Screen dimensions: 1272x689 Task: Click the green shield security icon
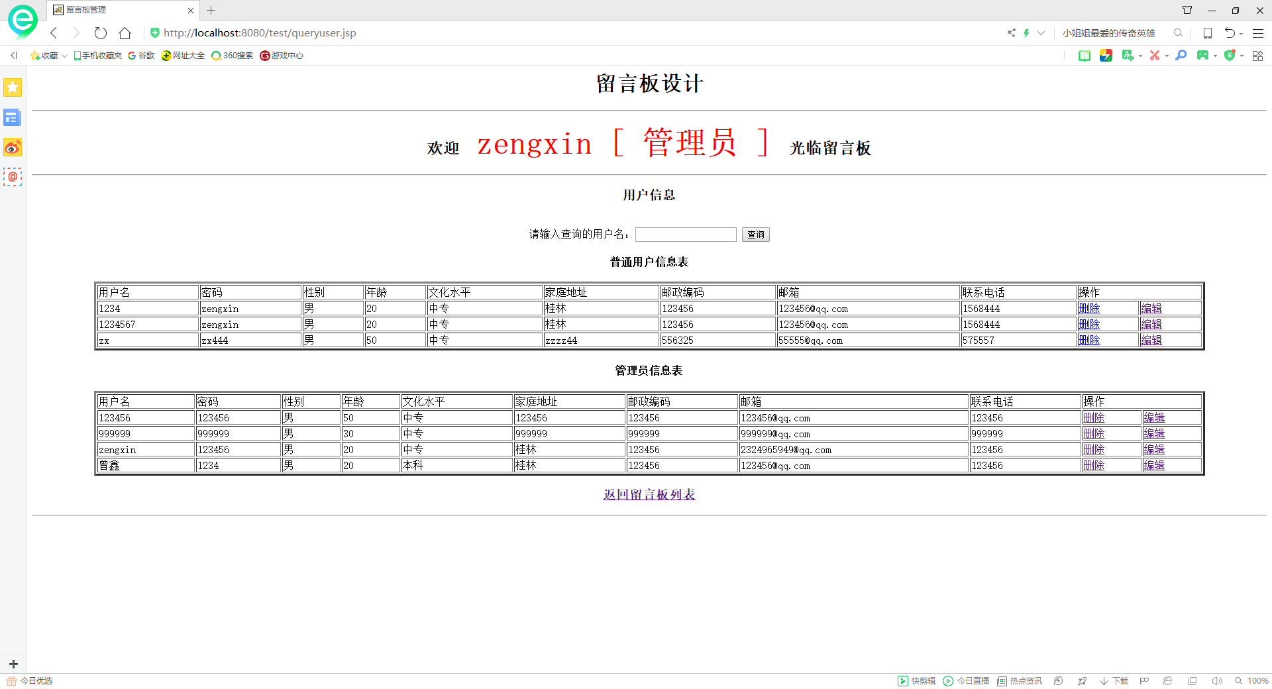[1230, 56]
